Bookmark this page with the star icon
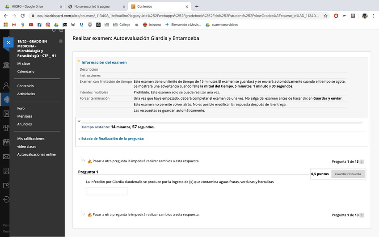This screenshot has height=237, width=379. (x=324, y=16)
